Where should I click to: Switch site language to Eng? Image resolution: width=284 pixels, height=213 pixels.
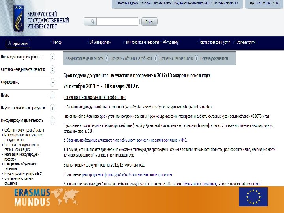click(x=263, y=3)
